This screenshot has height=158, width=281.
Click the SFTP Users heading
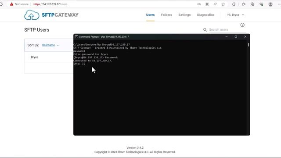pos(37,30)
